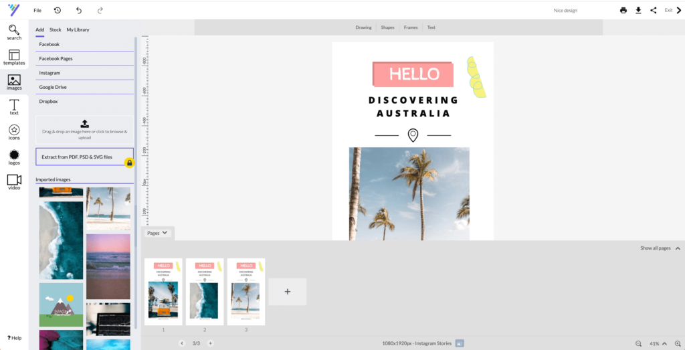Open the File menu

(37, 11)
